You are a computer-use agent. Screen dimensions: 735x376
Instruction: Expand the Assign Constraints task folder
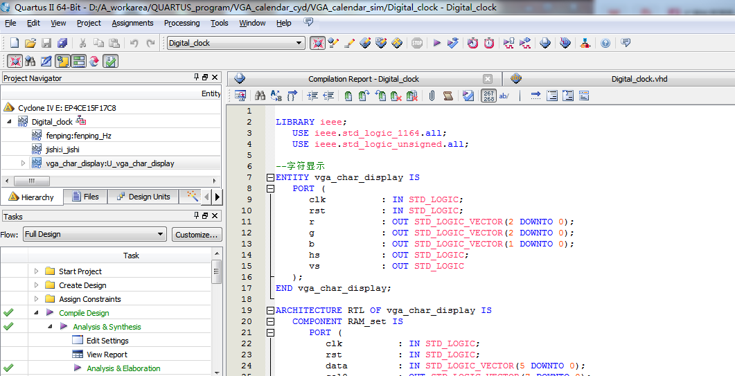point(37,299)
